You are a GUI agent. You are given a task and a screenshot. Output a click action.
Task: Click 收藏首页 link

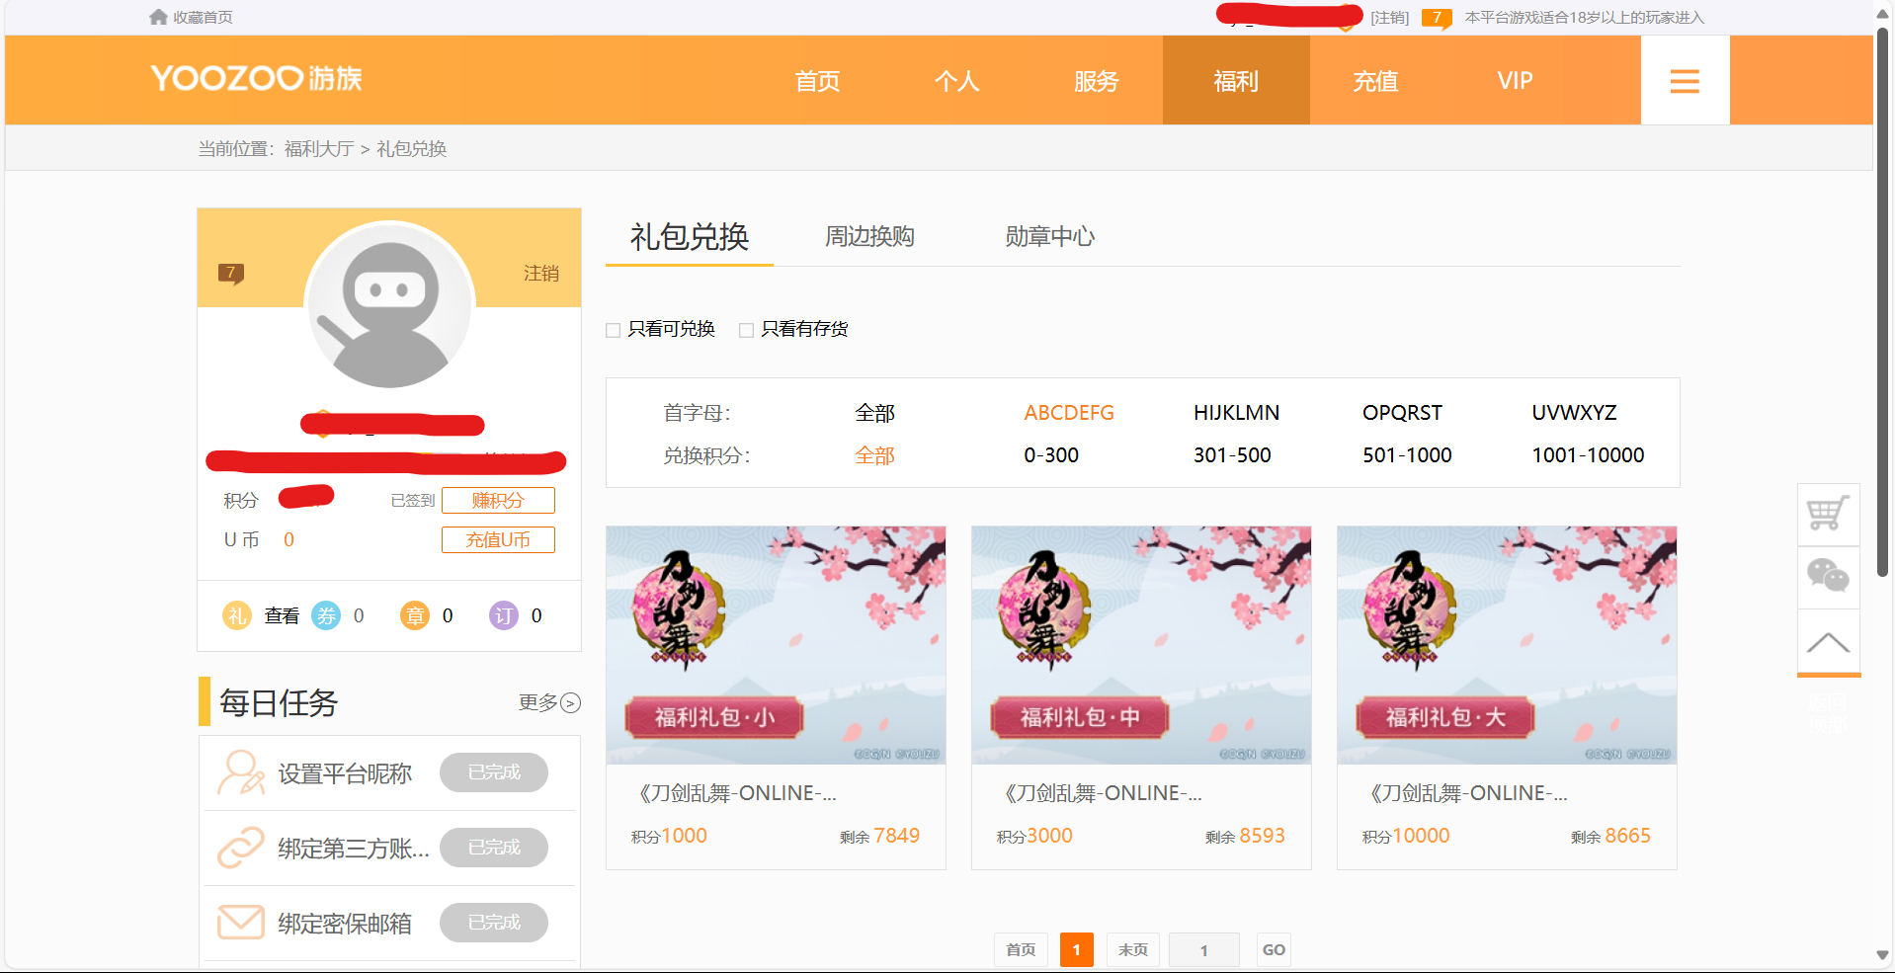click(x=203, y=18)
